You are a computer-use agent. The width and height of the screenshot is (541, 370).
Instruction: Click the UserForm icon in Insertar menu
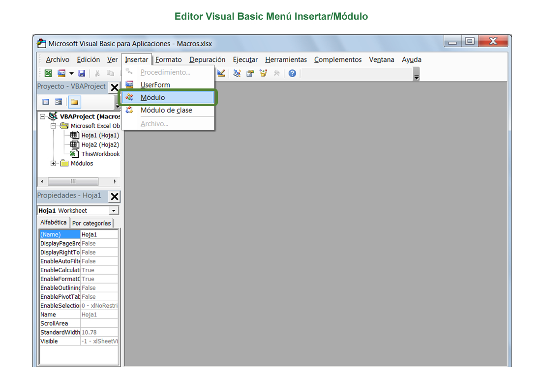tap(129, 85)
